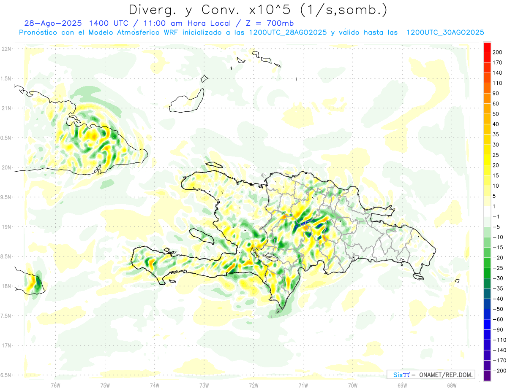Click the '21N' latitude label
This screenshot has height=391, width=507.
point(6,108)
